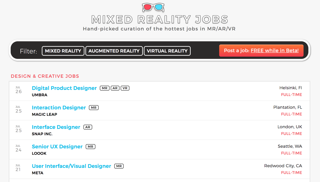Click MR tag beside Interaction Designer

click(94, 107)
